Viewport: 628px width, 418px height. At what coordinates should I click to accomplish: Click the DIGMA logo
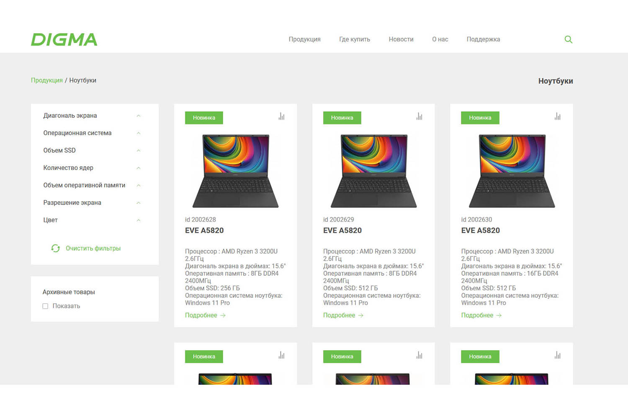(x=64, y=40)
